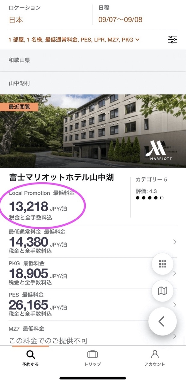Select the 和歌山県 location row
The height and width of the screenshot is (383, 186).
coord(93,60)
